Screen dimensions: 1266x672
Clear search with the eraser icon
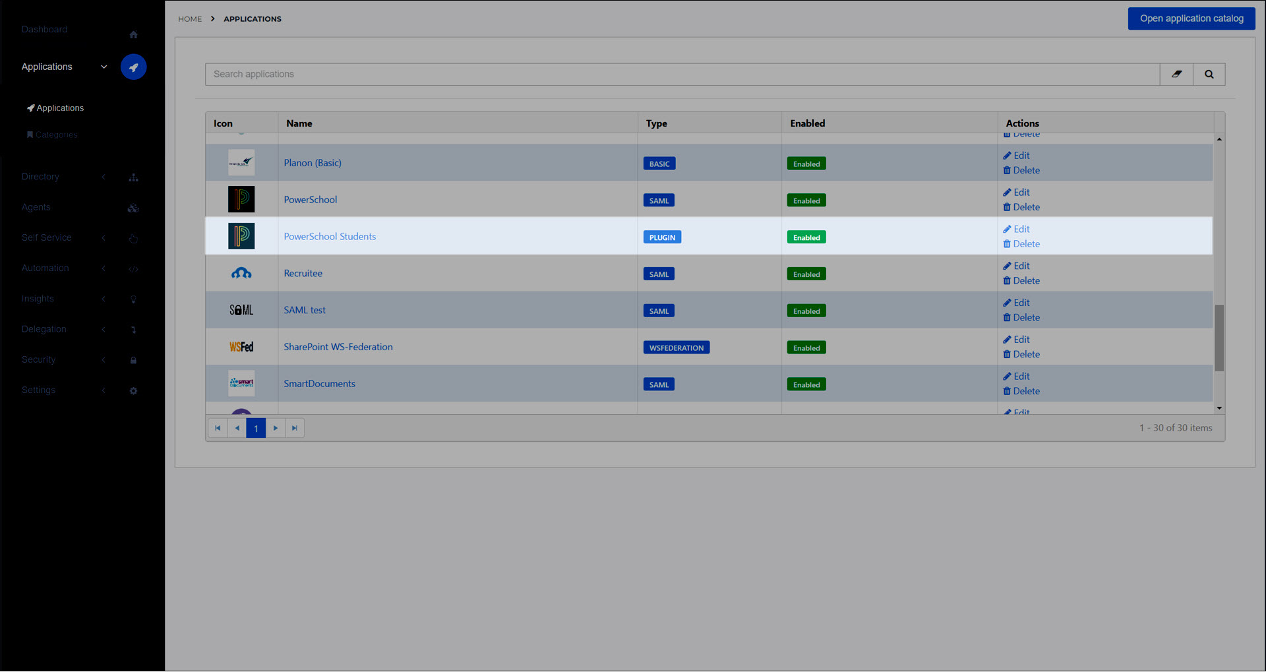coord(1176,75)
